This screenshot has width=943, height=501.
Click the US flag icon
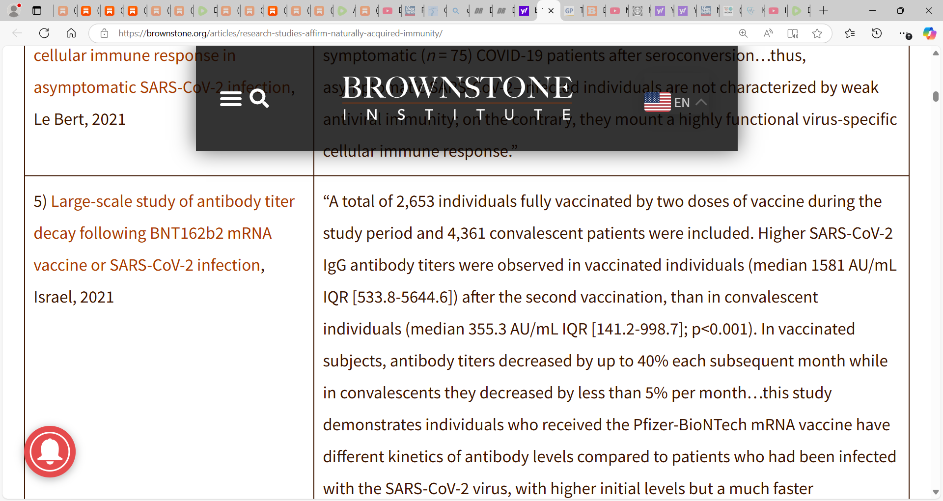657,102
